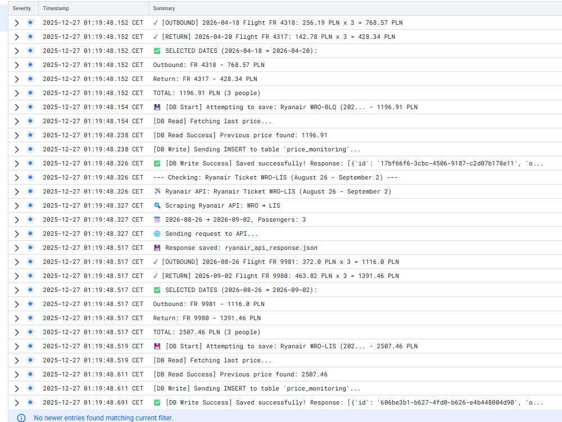
Task: Click '[DB Read] Fetching last price...' at 01:19:48.154
Action: pyautogui.click(x=212, y=122)
